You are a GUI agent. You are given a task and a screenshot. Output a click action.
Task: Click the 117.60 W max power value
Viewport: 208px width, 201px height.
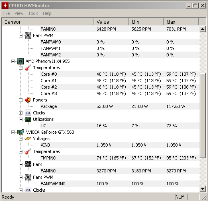pyautogui.click(x=176, y=106)
